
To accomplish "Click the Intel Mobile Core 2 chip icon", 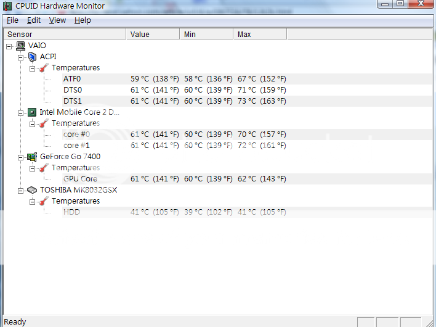I will 32,112.
